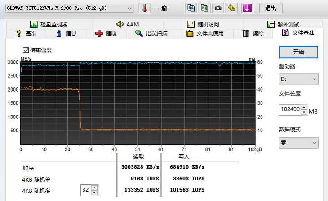Click the copy screenshot to clipboard icon
Image resolution: width=328 pixels, height=201 pixels.
205,8
